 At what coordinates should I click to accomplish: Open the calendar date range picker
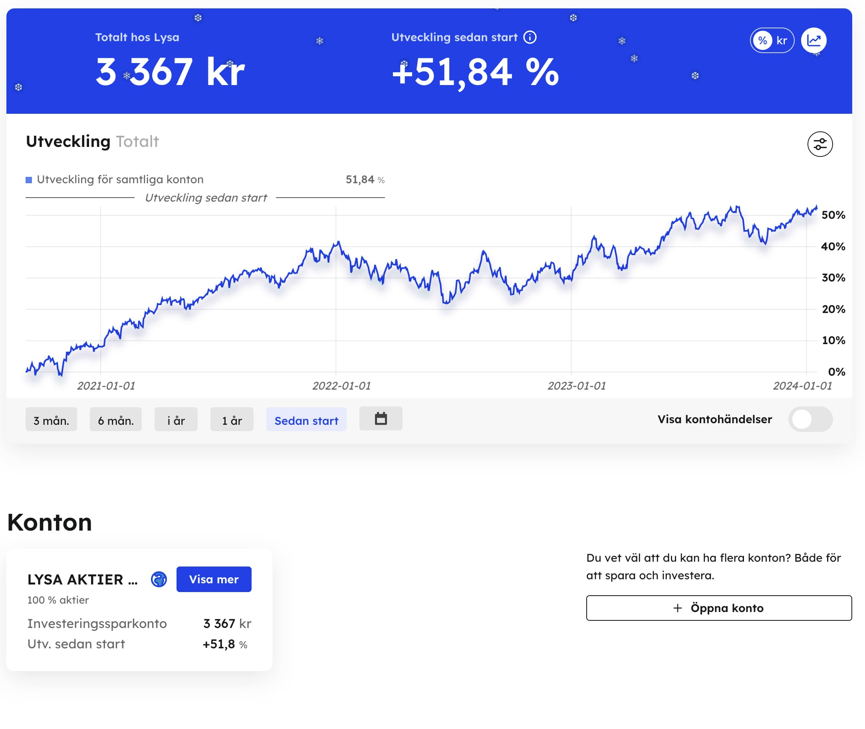tap(381, 418)
